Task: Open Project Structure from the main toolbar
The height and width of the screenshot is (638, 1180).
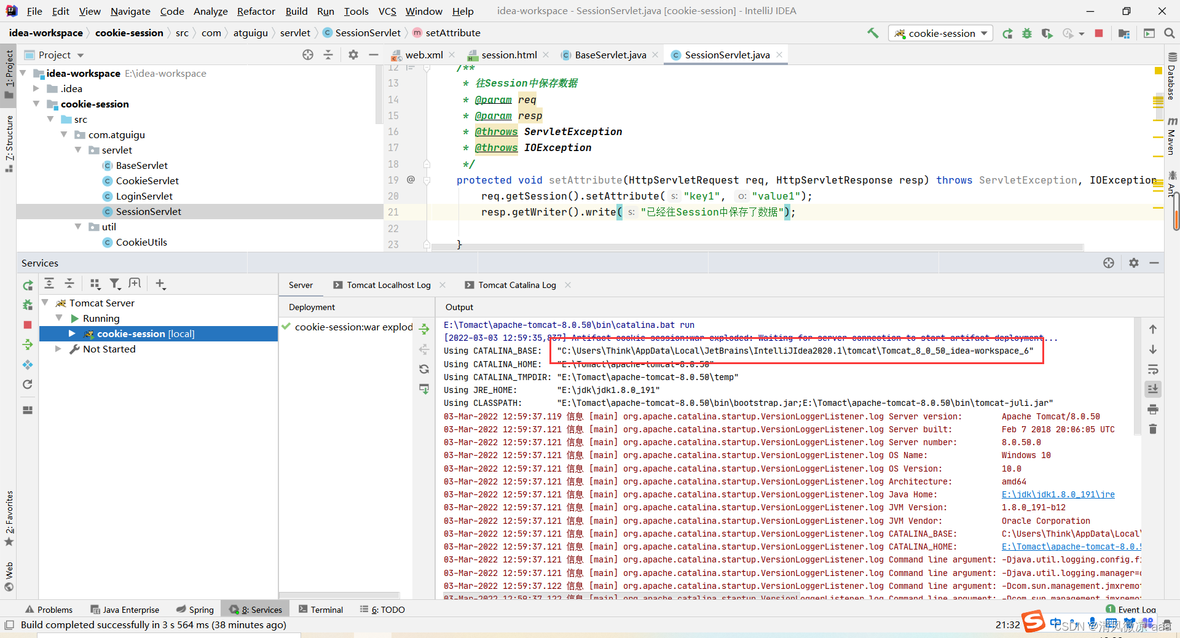Action: [x=1124, y=33]
